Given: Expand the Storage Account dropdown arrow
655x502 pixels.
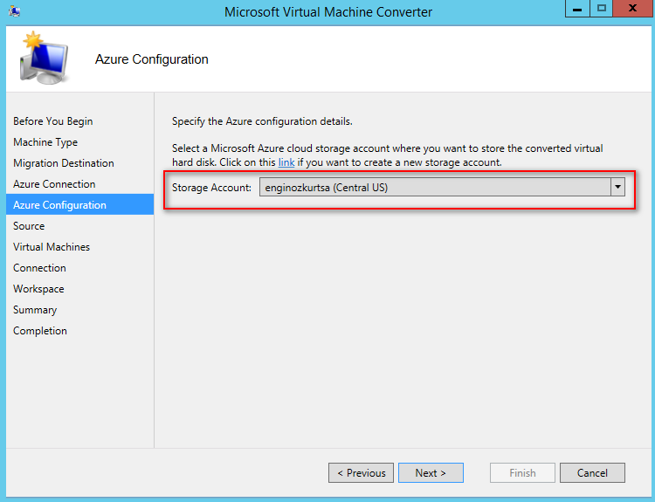Looking at the screenshot, I should [x=617, y=187].
